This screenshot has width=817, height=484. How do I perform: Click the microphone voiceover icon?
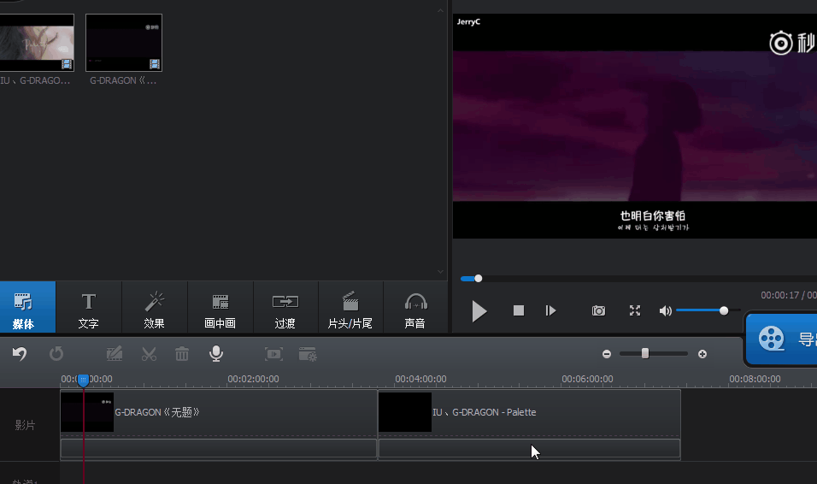[x=216, y=354]
